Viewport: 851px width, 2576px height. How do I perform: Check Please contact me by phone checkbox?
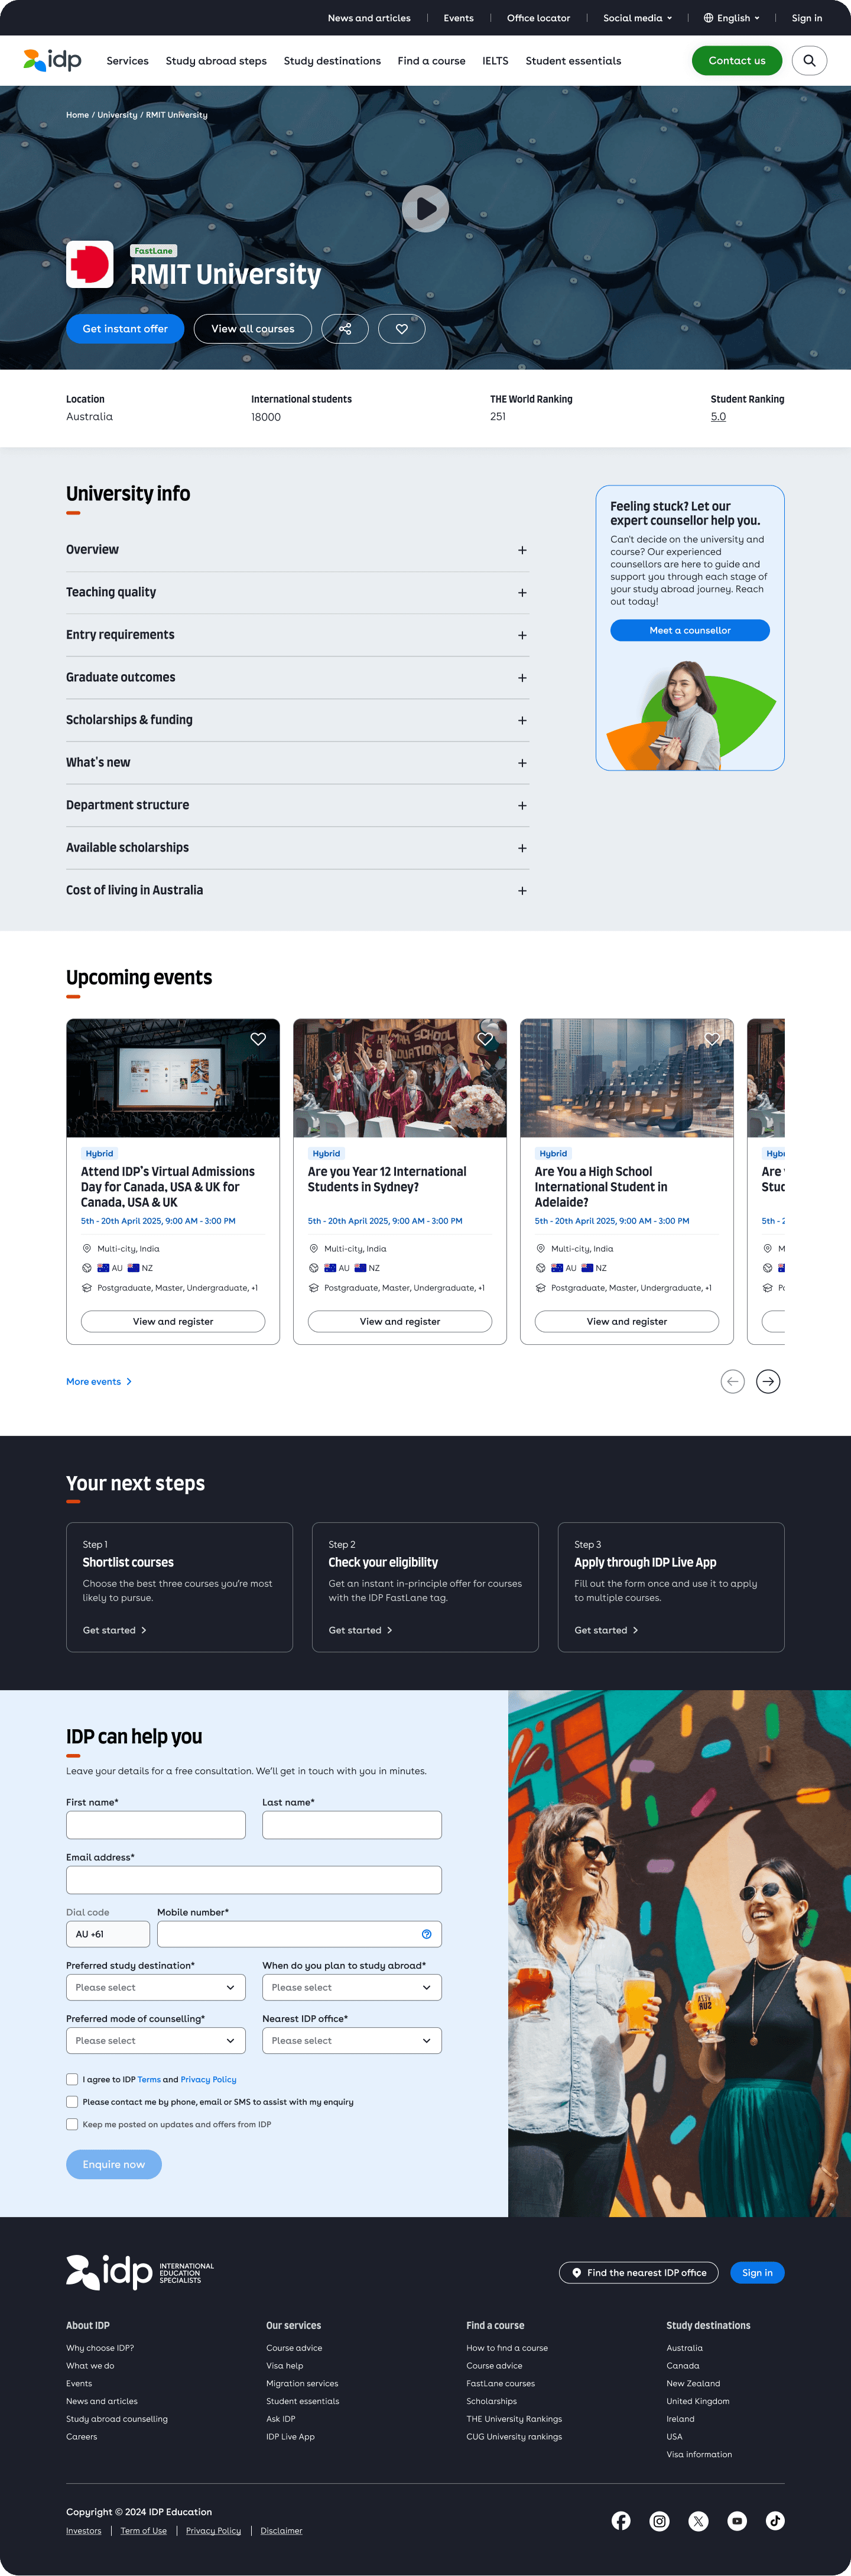tap(72, 2102)
